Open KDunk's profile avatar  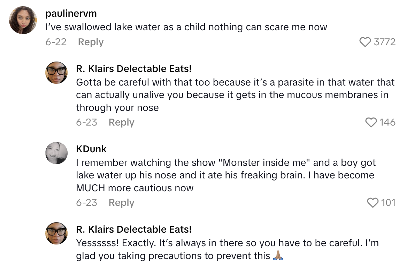click(56, 153)
